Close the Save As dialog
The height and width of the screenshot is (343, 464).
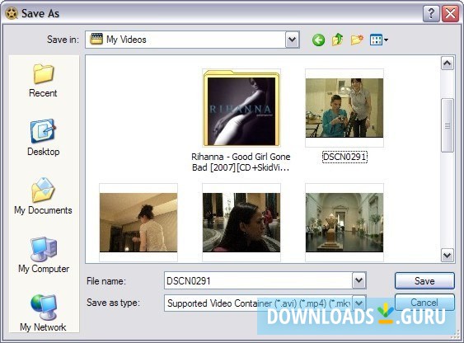point(450,13)
